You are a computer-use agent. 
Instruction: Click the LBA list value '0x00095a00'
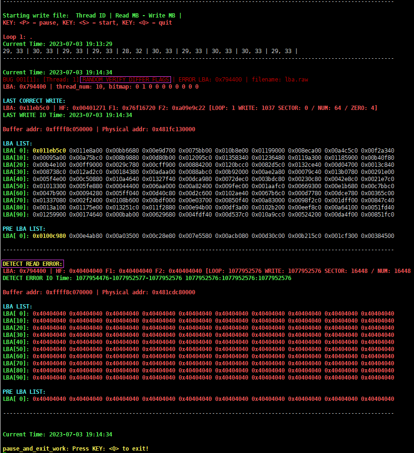pos(49,158)
